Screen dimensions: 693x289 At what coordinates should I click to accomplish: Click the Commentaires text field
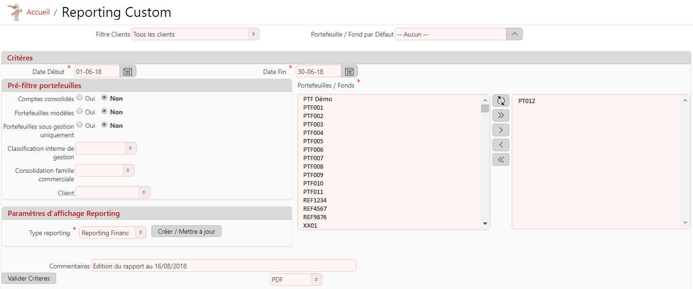tap(223, 266)
